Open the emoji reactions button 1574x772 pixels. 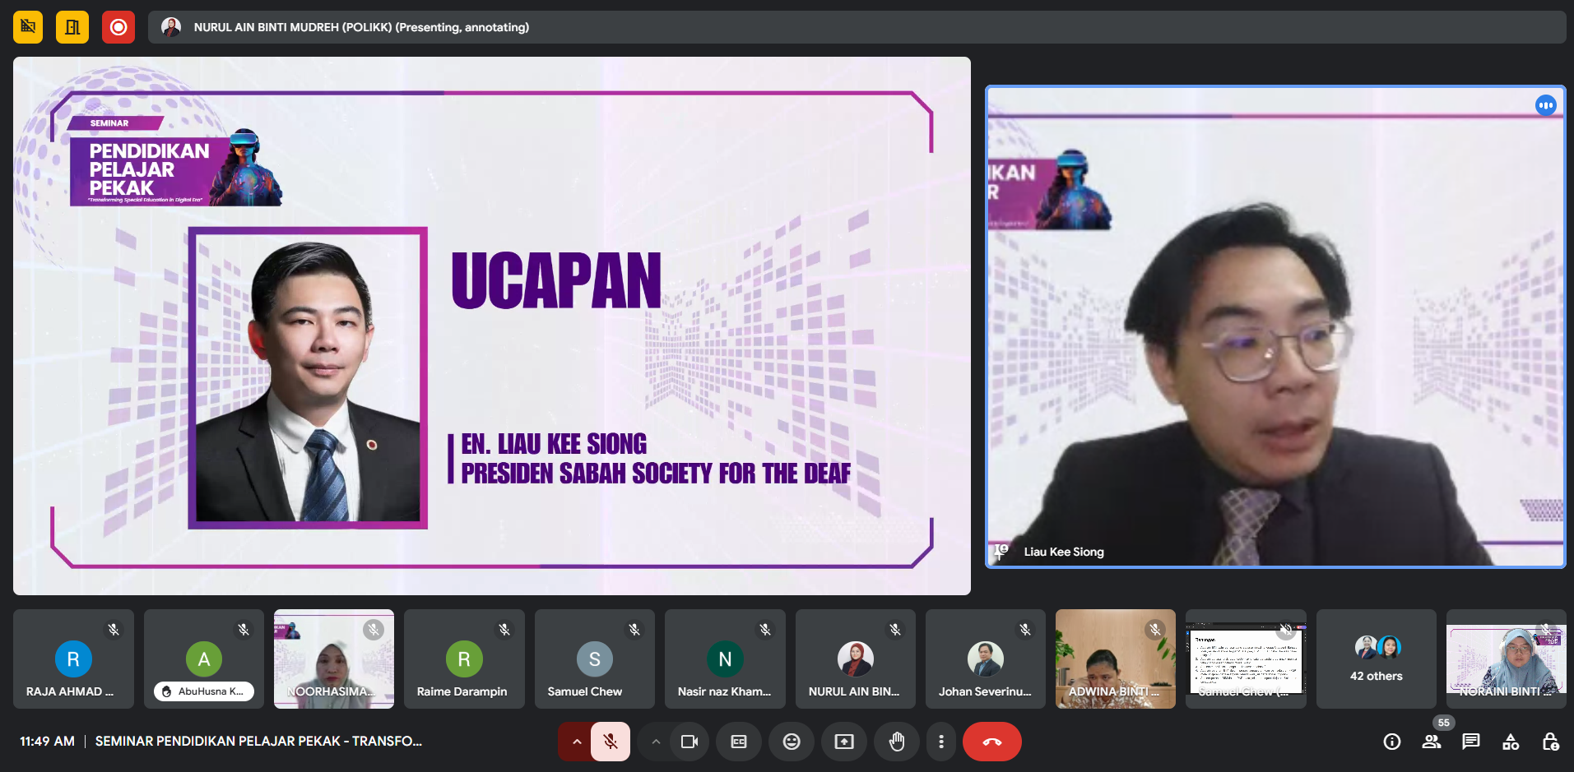pyautogui.click(x=791, y=742)
